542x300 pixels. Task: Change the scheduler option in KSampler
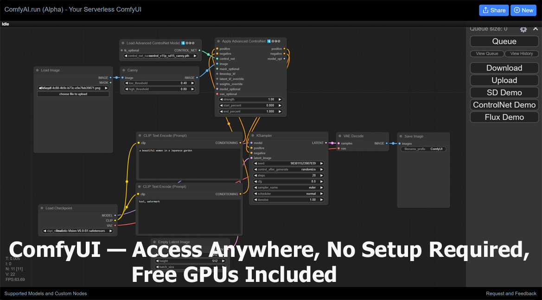click(x=288, y=194)
